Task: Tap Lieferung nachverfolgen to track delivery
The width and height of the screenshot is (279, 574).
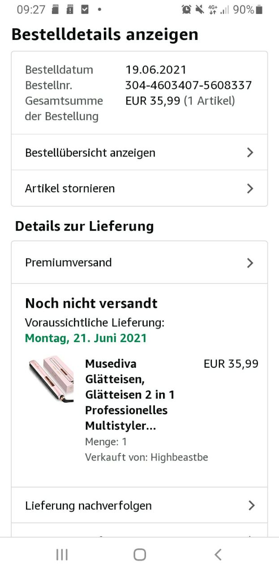Action: [88, 506]
